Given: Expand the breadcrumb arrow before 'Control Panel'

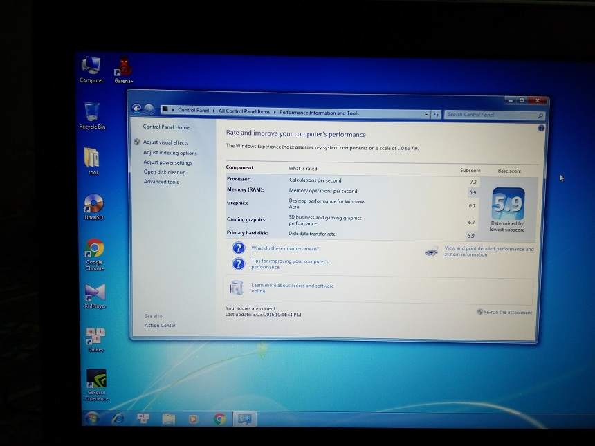Looking at the screenshot, I should pos(174,110).
